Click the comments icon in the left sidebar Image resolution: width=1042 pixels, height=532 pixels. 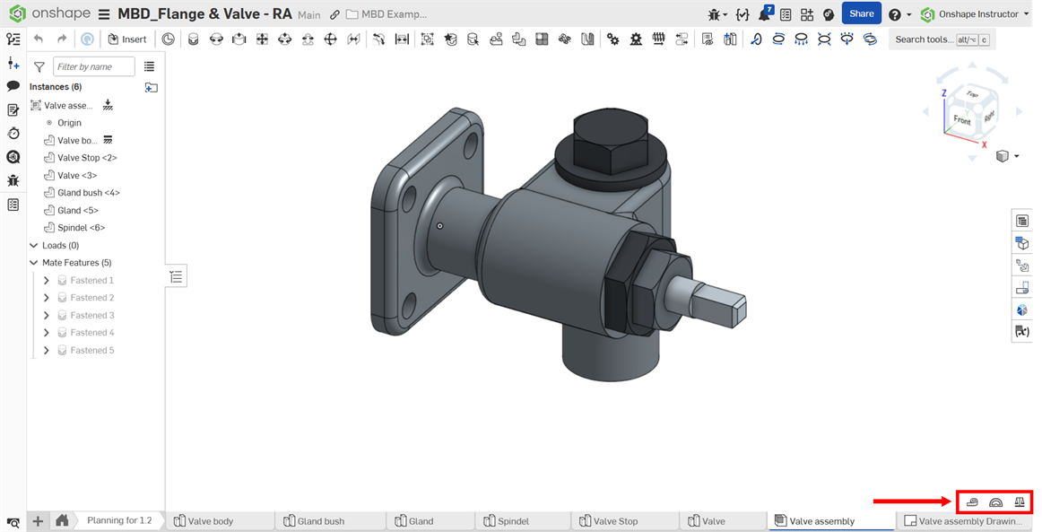coord(13,85)
